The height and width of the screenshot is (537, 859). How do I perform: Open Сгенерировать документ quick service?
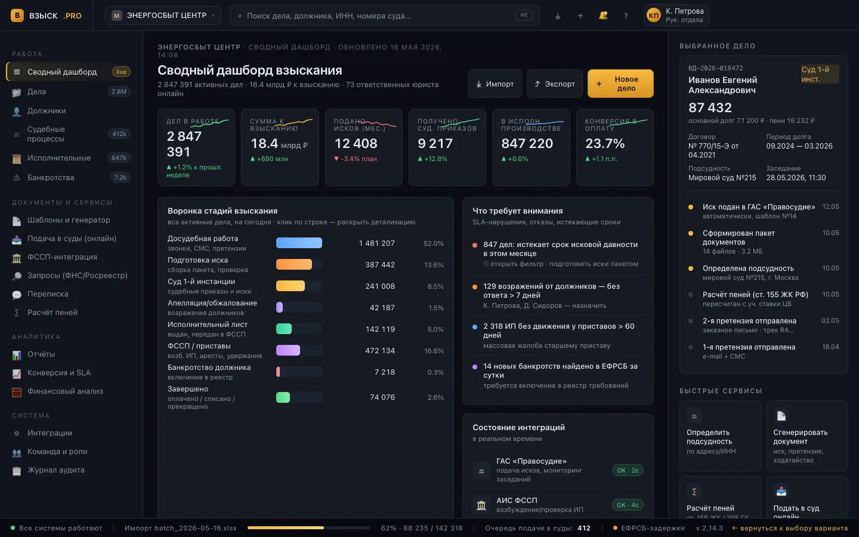(807, 436)
